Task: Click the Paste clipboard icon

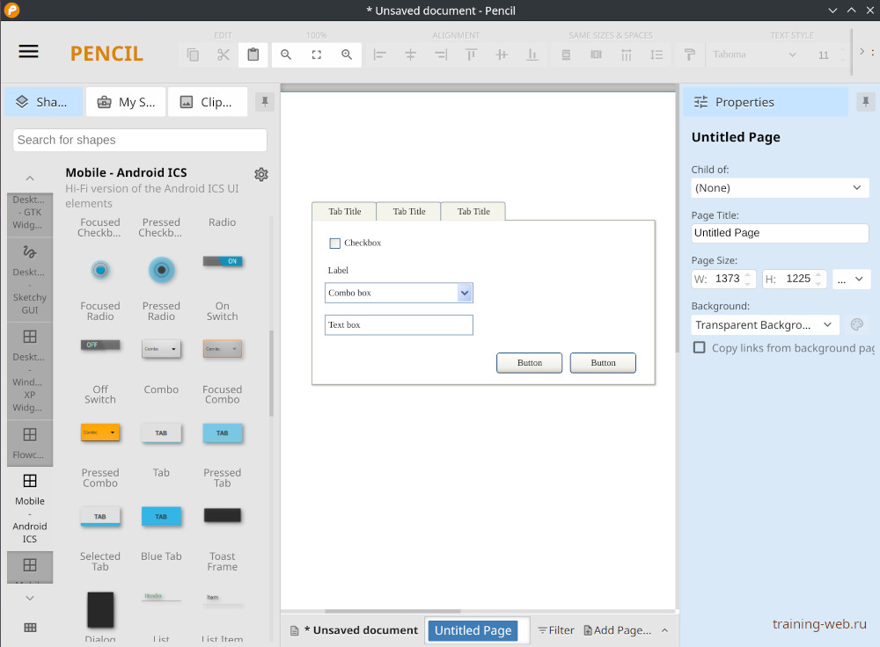Action: click(x=253, y=55)
